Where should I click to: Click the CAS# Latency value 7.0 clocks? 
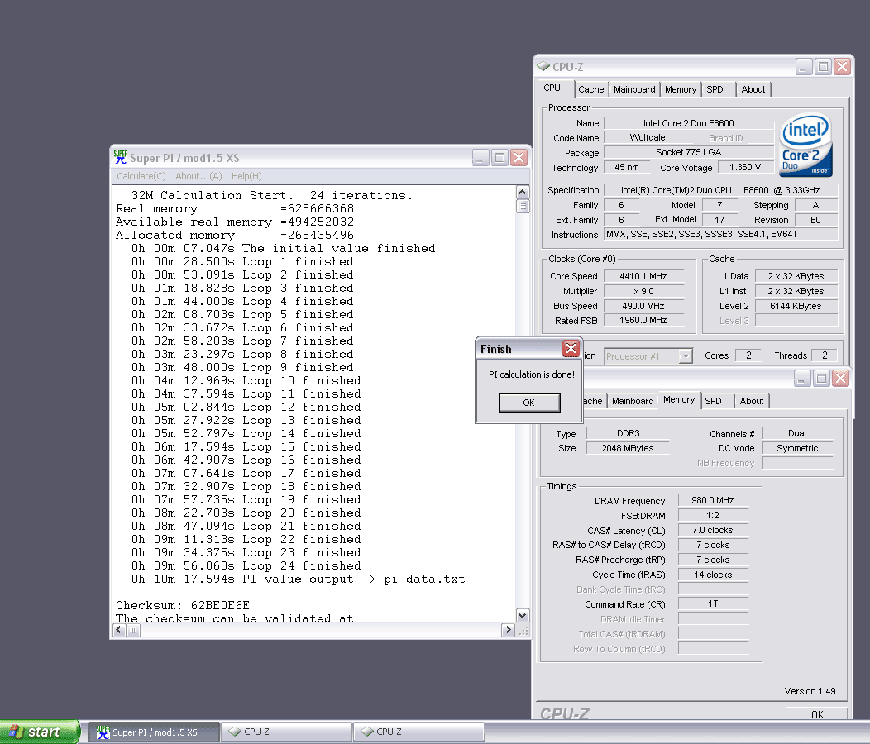click(x=712, y=531)
